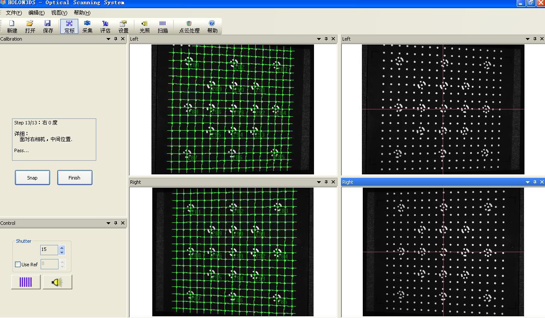Click the '面对右相机，中间位置.' detail text
545x318 pixels.
click(46, 139)
